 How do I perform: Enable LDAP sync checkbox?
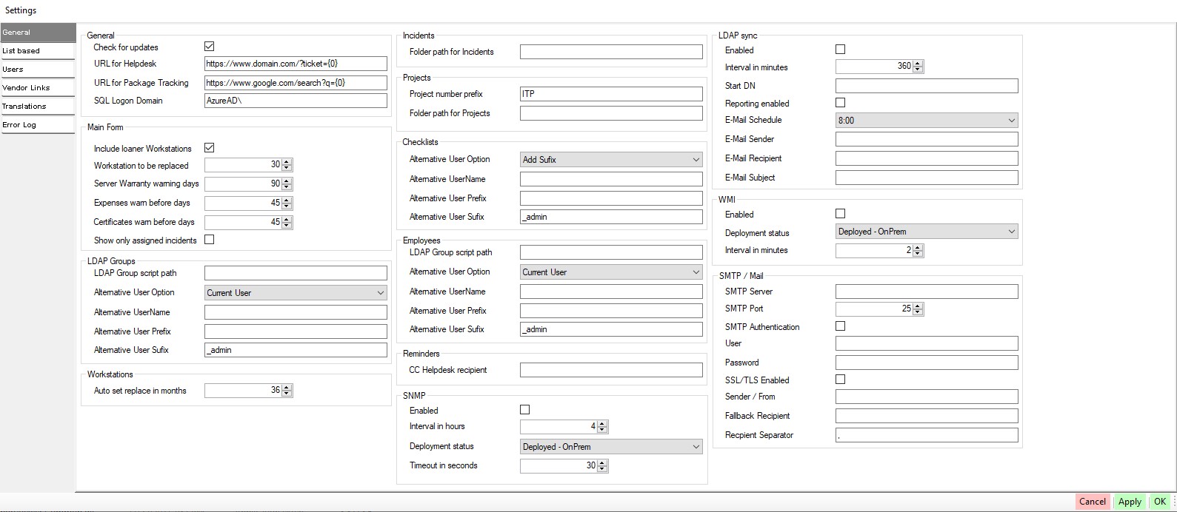point(841,50)
